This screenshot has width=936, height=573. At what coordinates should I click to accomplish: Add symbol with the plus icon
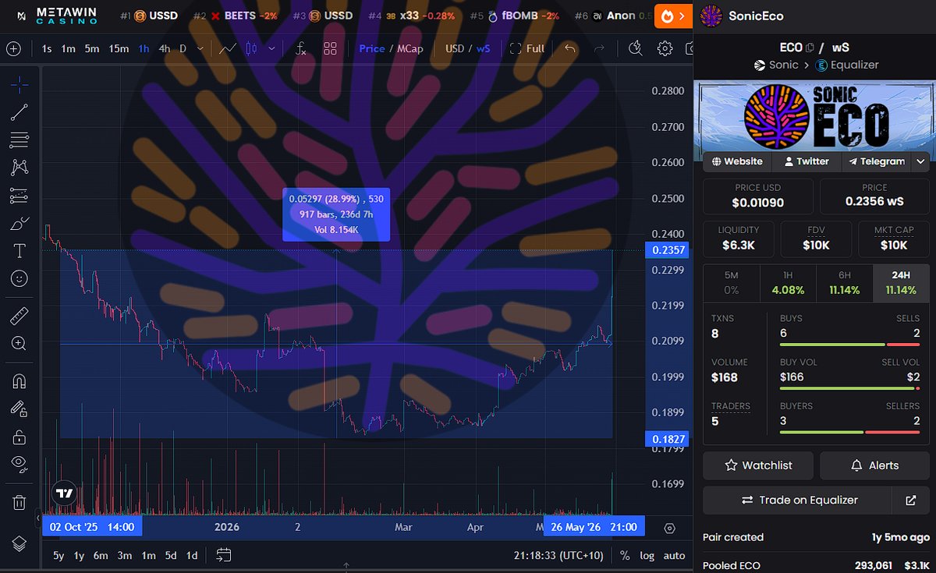[13, 48]
